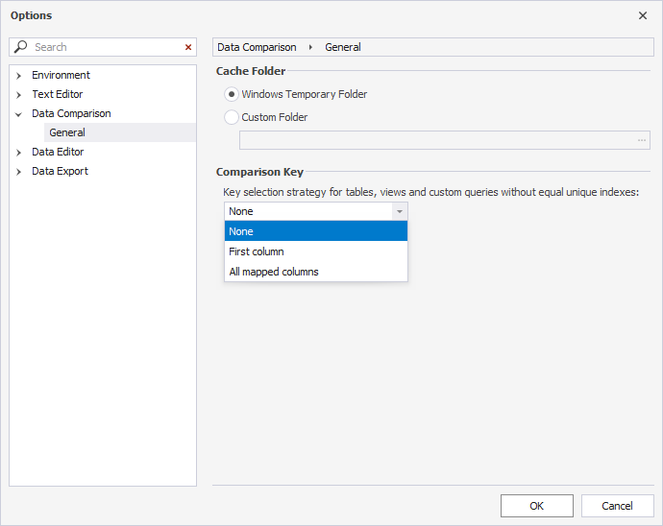Click the combo box showing None
663x526 pixels.
[316, 211]
